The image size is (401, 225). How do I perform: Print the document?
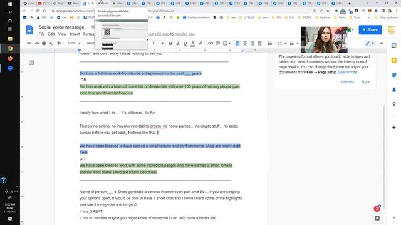(x=44, y=43)
